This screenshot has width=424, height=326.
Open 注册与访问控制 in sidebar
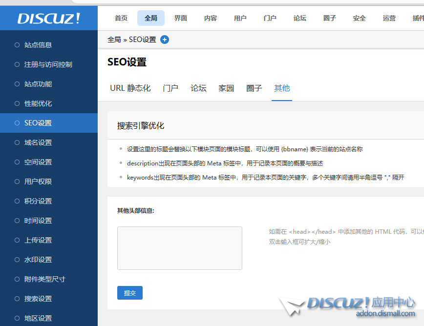[x=49, y=64]
